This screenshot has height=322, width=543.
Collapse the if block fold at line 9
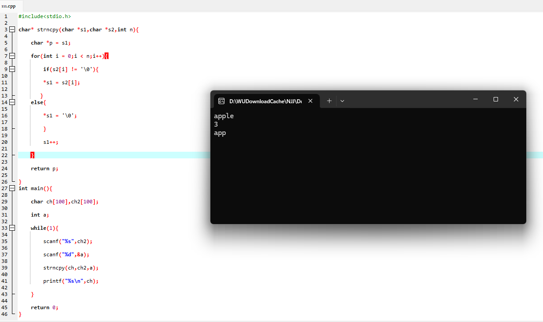pyautogui.click(x=12, y=69)
